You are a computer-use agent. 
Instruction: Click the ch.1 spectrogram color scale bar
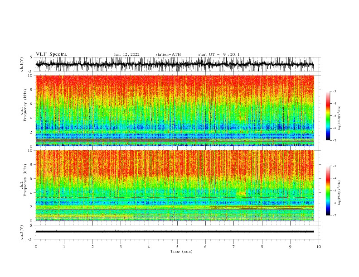click(x=328, y=116)
